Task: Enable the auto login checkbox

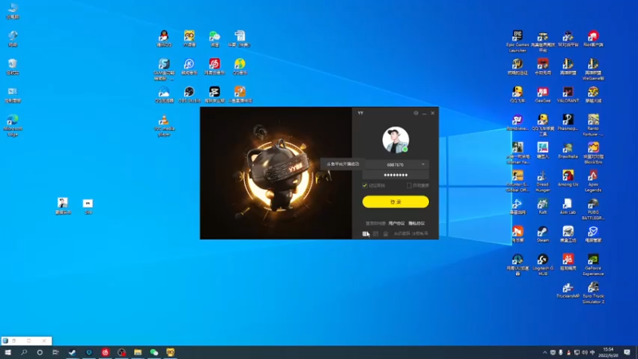Action: 409,186
